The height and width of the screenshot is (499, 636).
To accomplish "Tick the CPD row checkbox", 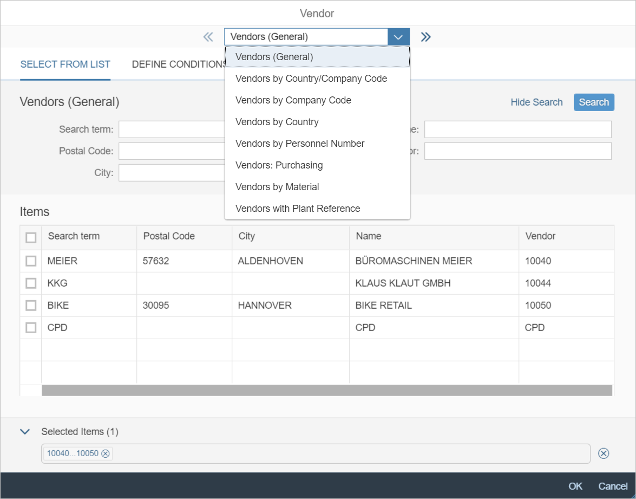I will (31, 328).
